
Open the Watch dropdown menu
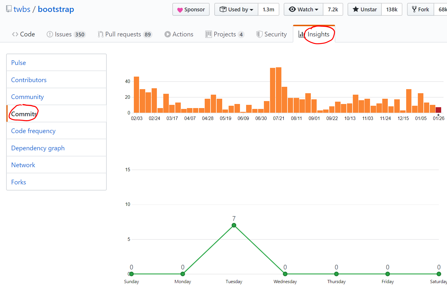coord(304,9)
